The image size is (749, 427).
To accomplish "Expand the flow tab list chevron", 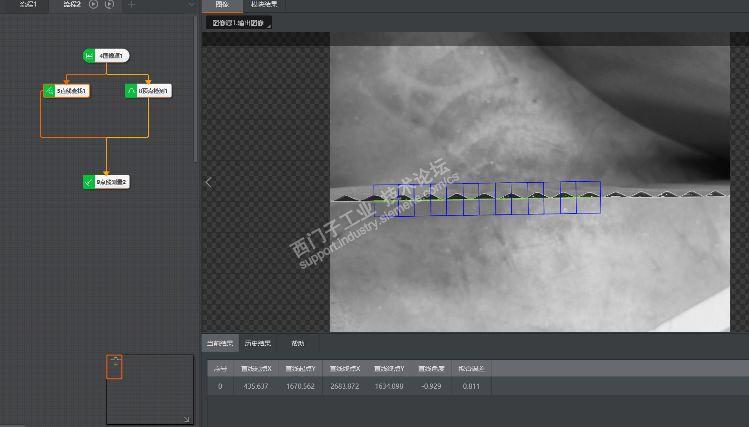I will (x=191, y=5).
